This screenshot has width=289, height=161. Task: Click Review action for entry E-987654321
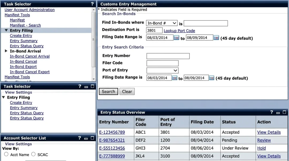point(264,140)
